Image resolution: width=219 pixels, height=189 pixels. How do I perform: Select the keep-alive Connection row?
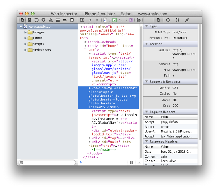point(170,161)
